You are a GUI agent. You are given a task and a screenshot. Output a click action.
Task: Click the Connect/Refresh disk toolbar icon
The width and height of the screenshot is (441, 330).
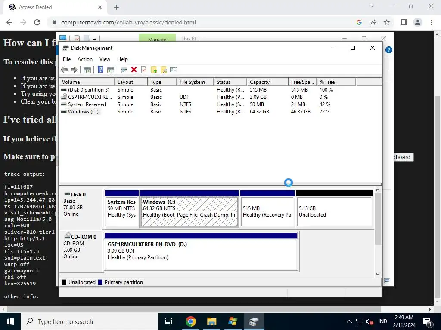124,70
